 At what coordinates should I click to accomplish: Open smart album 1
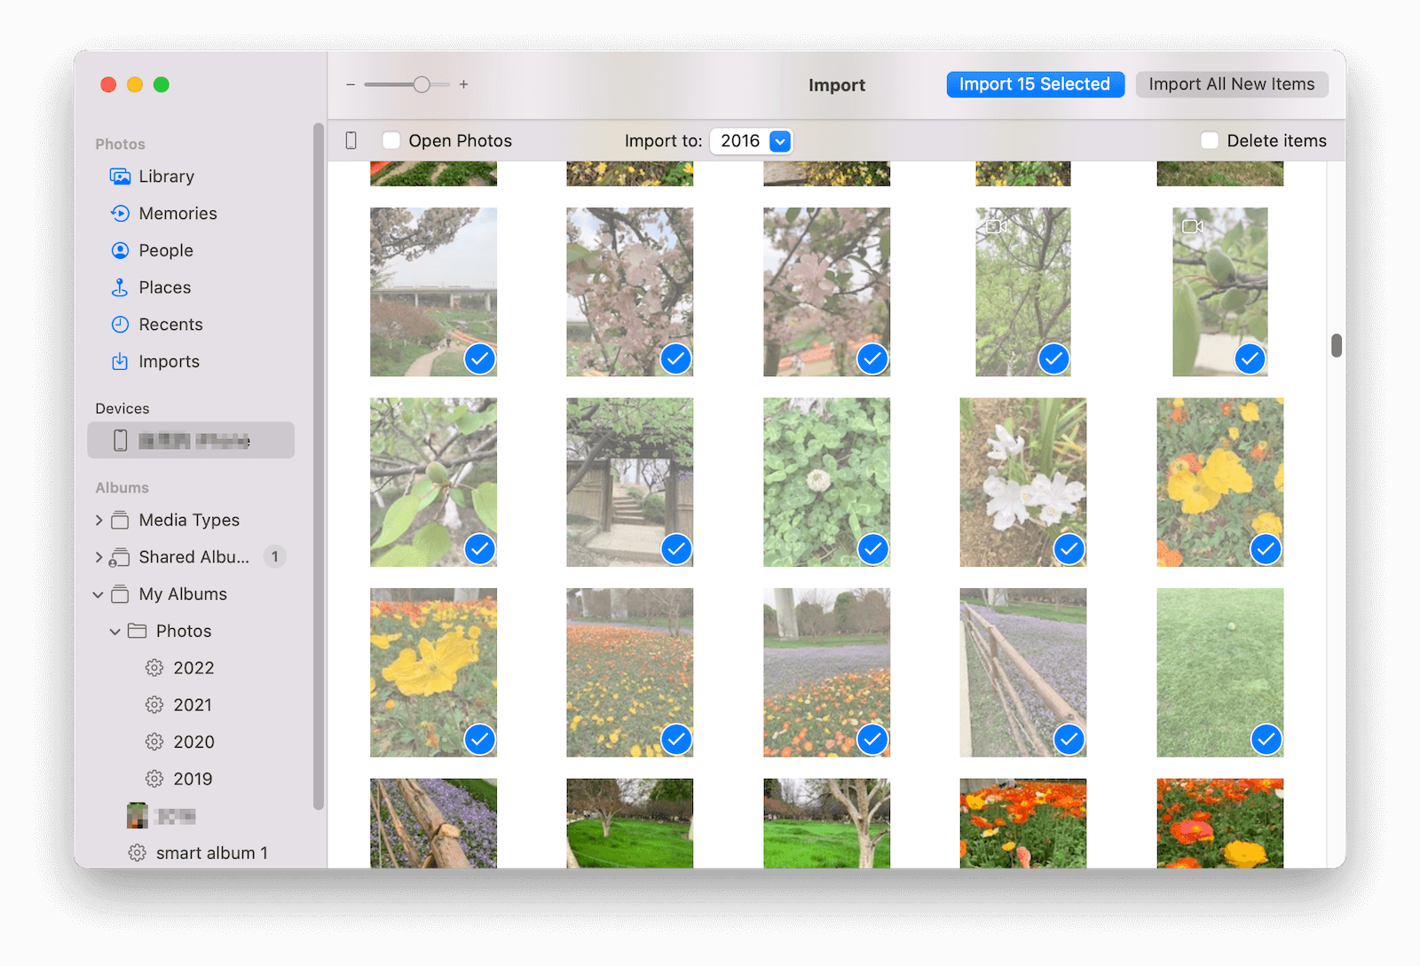210,852
